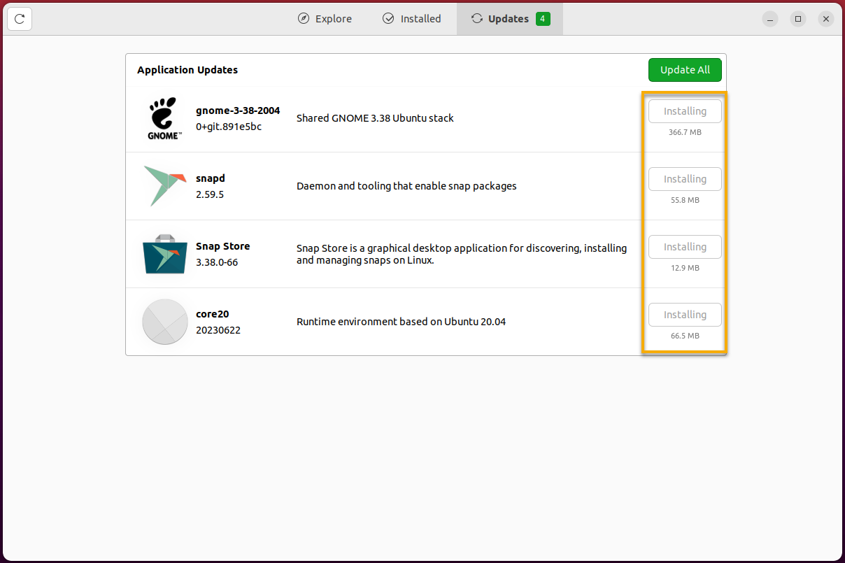Click the 12.9 MB size label
Screen dimensions: 845x563
(685, 268)
